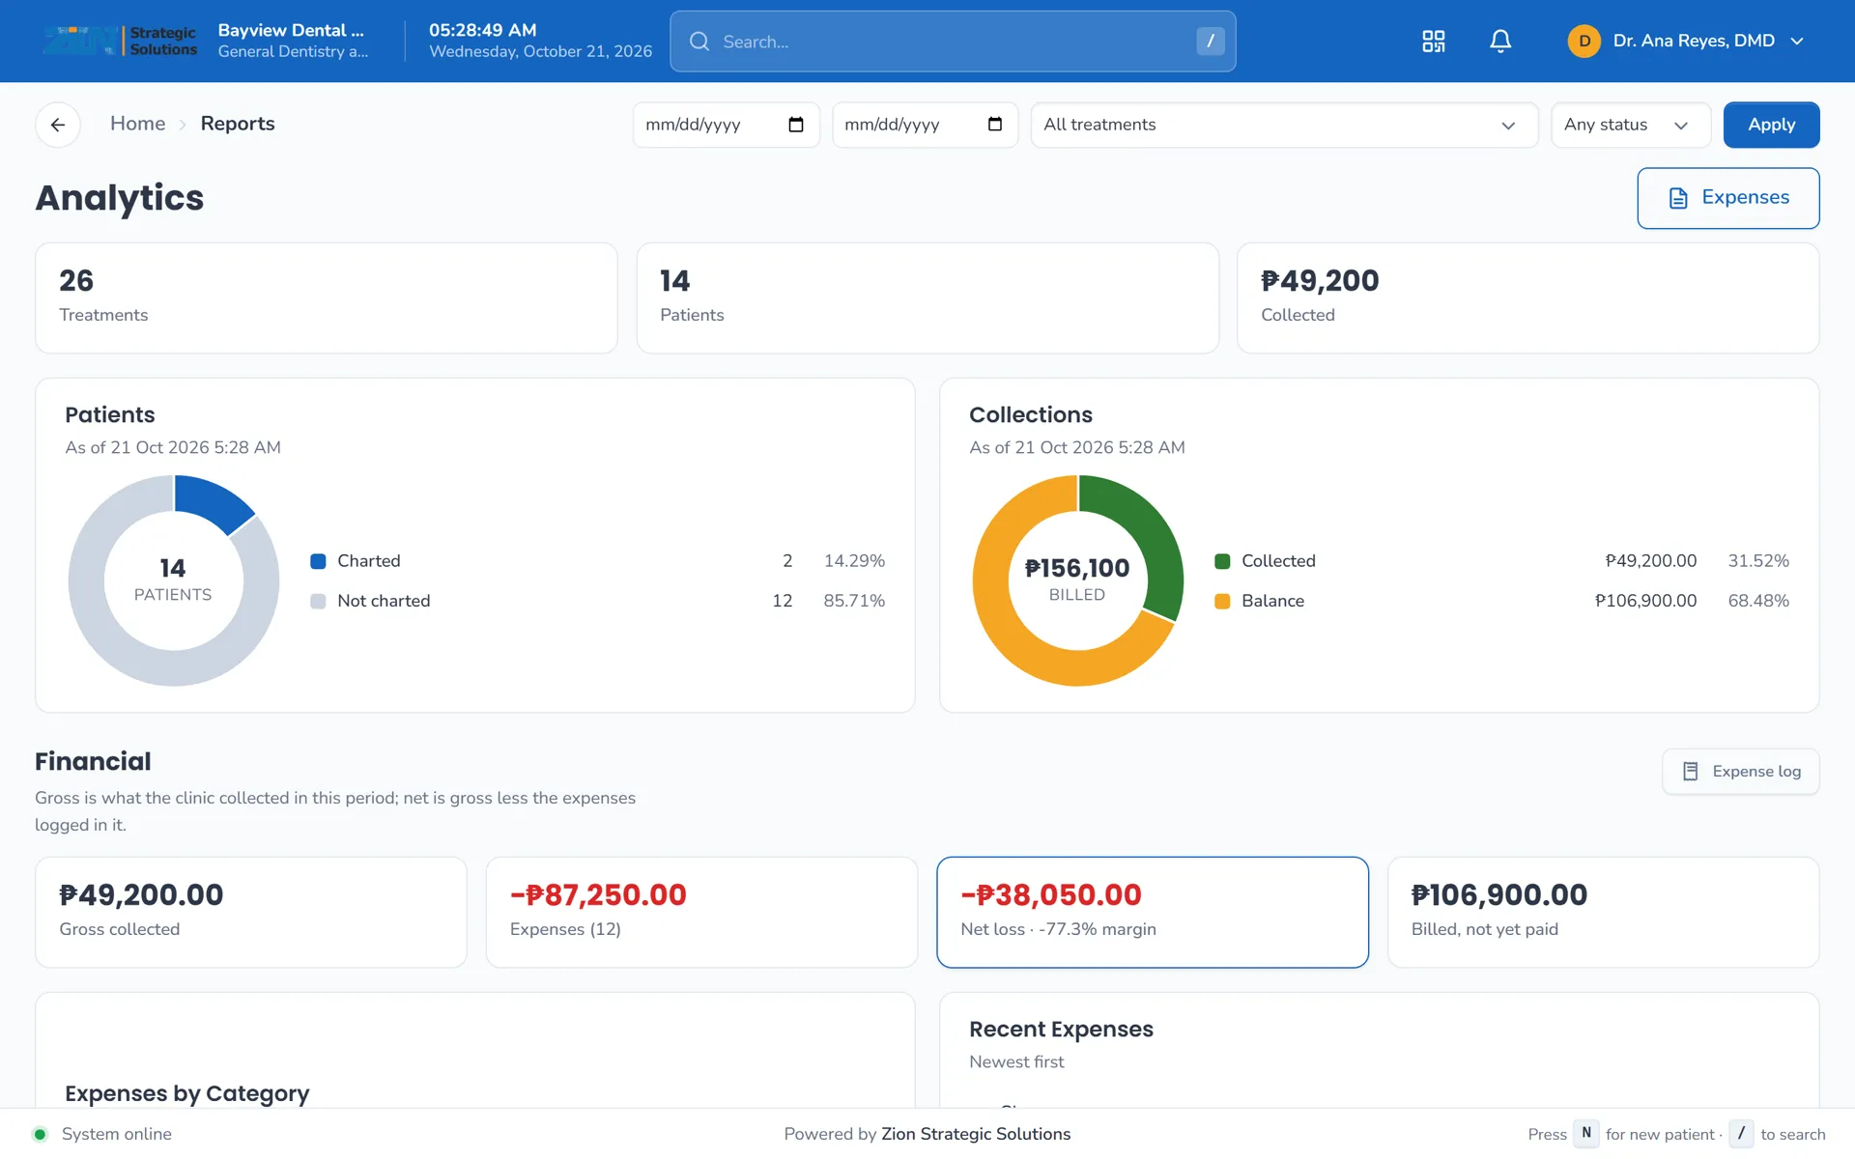Click the Bayview Dental clinic name

pyautogui.click(x=291, y=30)
